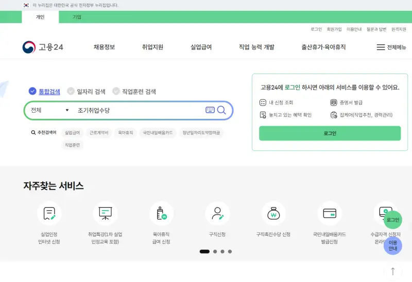412x282 pixels.
Task: Go to third carousel page dot
Action: pyautogui.click(x=222, y=252)
